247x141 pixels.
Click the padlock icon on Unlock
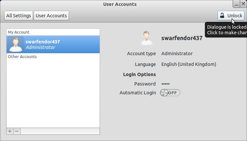click(222, 15)
